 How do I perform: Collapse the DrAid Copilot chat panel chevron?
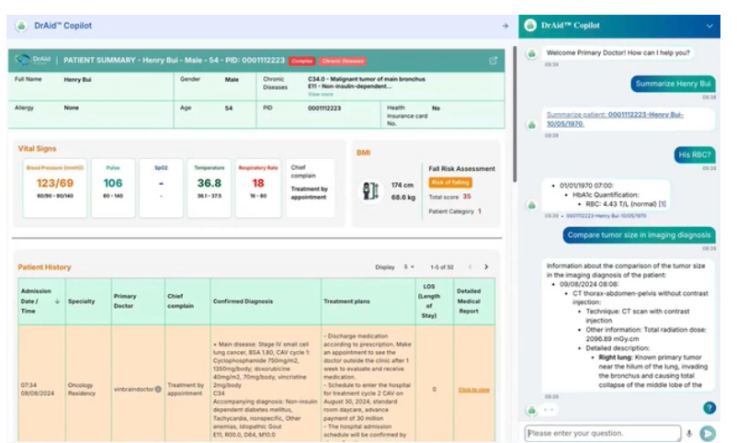click(709, 26)
